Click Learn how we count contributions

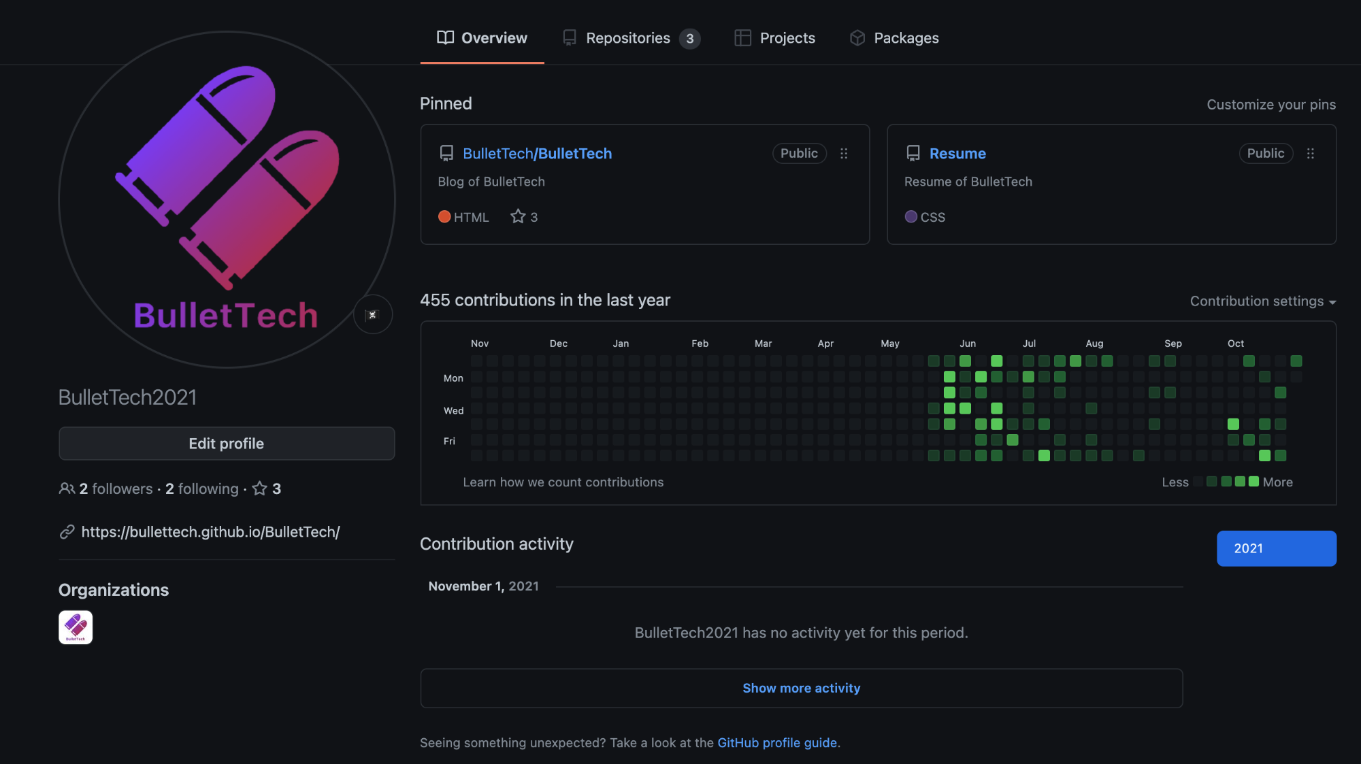563,482
